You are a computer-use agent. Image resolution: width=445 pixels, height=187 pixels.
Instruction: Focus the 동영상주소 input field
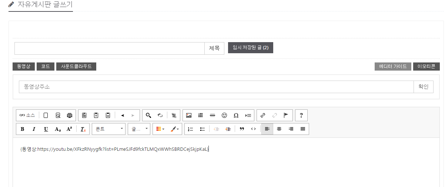coord(216,87)
